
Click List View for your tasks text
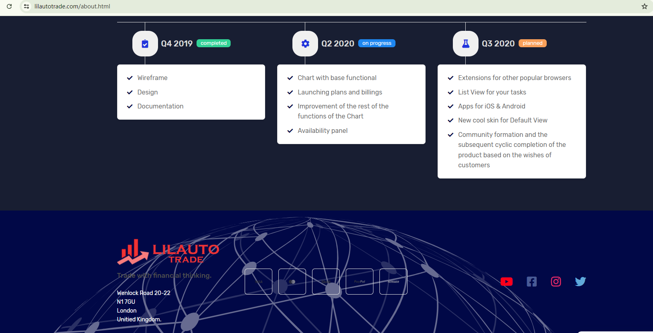(x=492, y=92)
